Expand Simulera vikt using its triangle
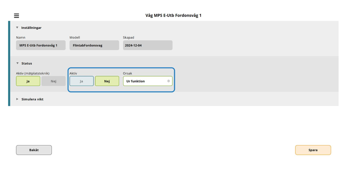347x171 pixels. 17,99
